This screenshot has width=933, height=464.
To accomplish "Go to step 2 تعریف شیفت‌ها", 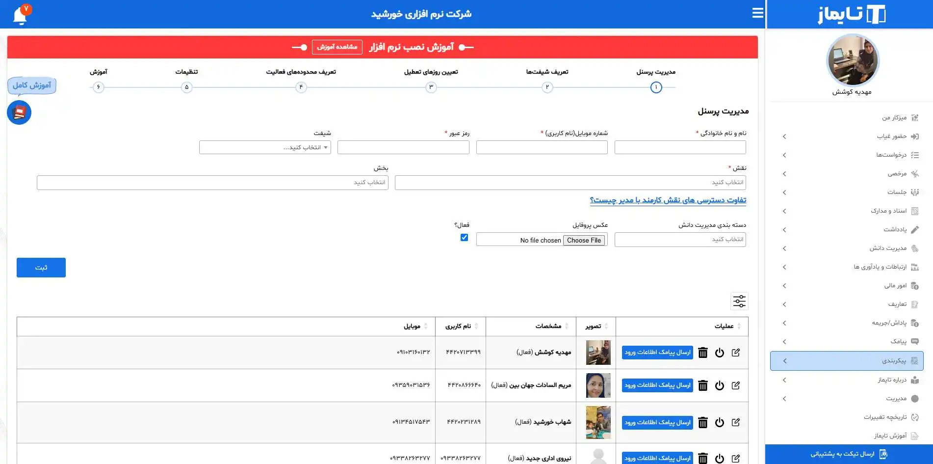I will tap(547, 87).
